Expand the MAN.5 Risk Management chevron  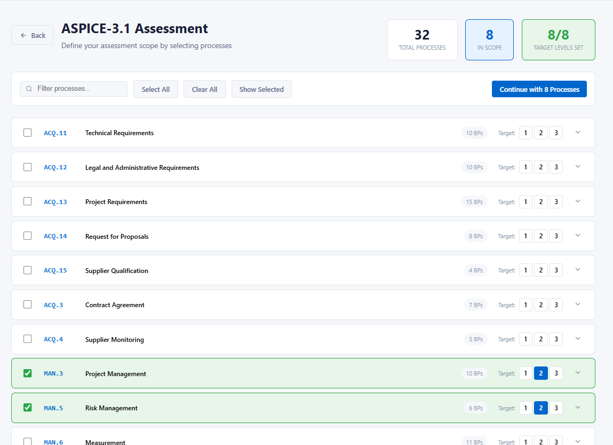[x=578, y=408]
